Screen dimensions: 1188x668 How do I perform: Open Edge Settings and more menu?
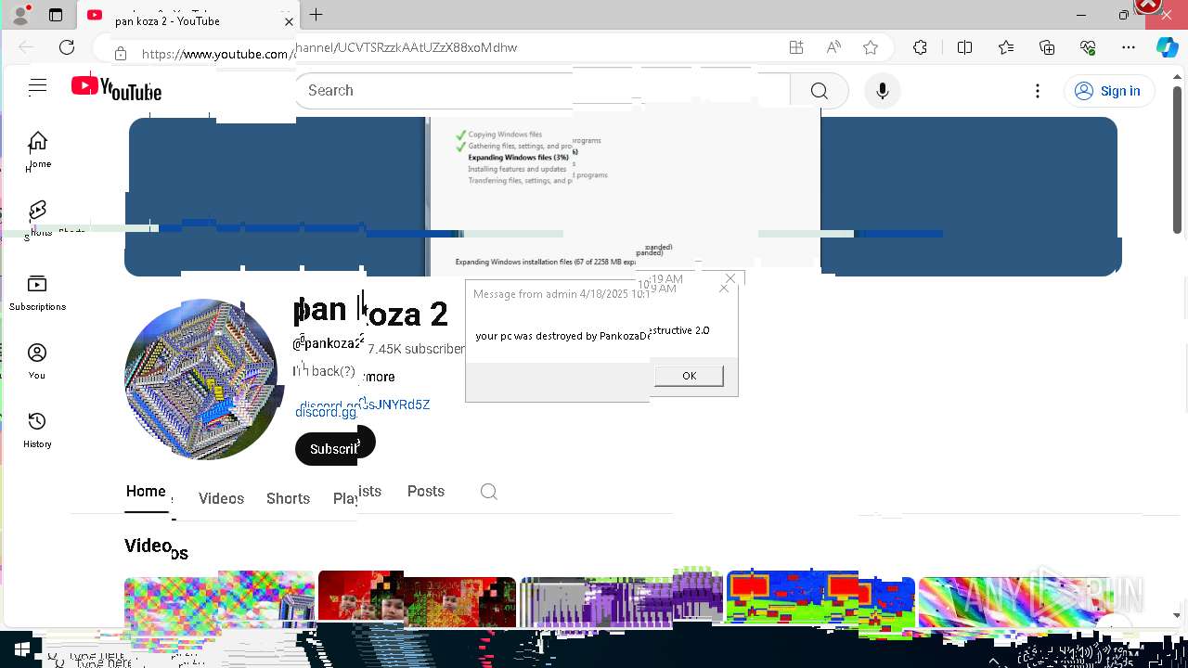coord(1129,47)
